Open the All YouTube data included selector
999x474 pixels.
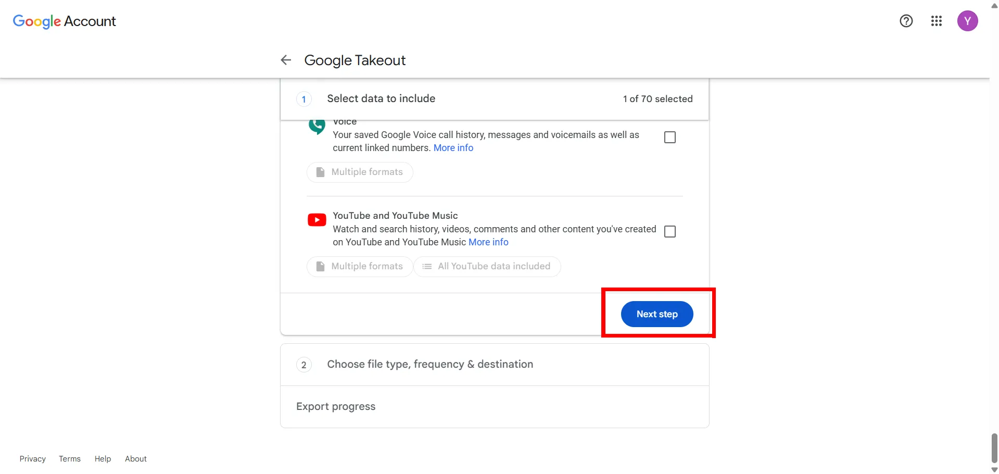[487, 266]
